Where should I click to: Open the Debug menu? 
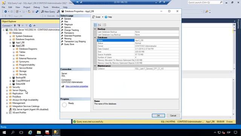(x=37, y=7)
